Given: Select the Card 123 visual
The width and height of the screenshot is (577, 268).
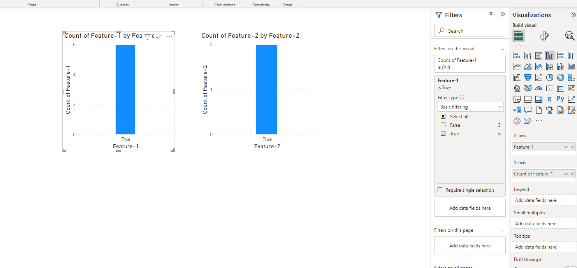Looking at the screenshot, I should tap(550, 88).
